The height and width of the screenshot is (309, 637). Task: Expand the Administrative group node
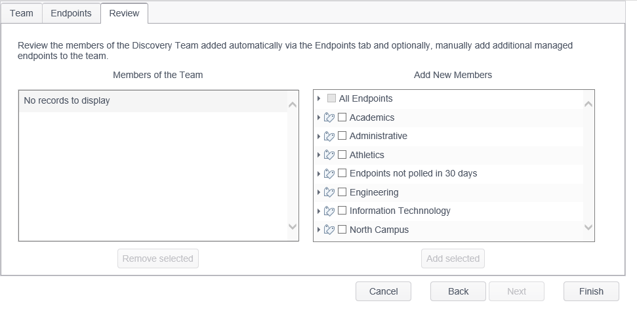click(x=319, y=136)
